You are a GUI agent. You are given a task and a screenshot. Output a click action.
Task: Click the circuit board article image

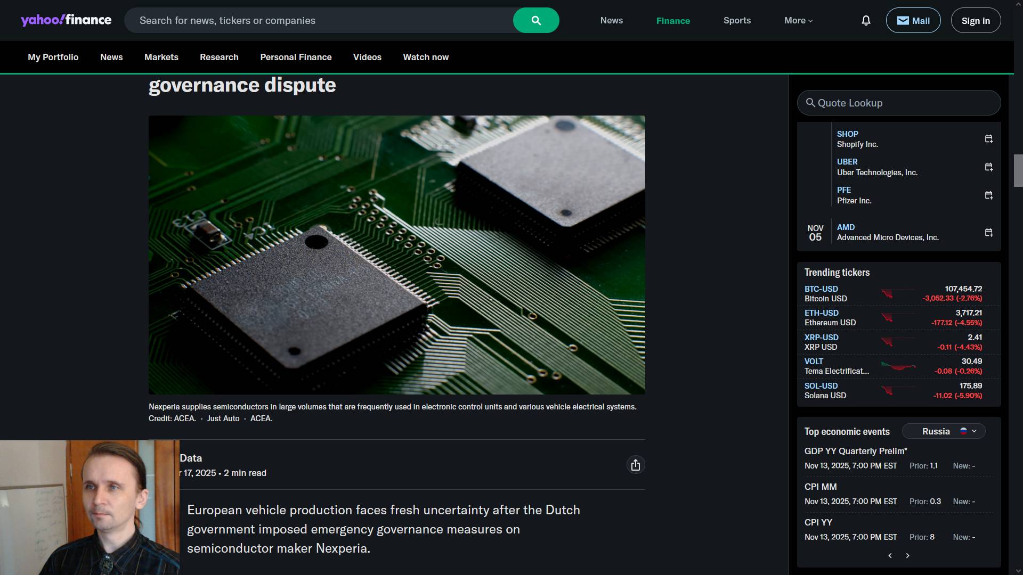click(x=396, y=254)
